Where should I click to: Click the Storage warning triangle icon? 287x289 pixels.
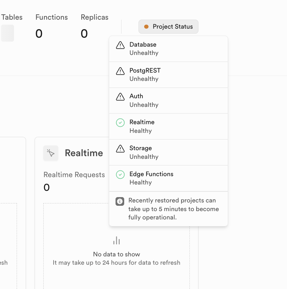coord(120,149)
